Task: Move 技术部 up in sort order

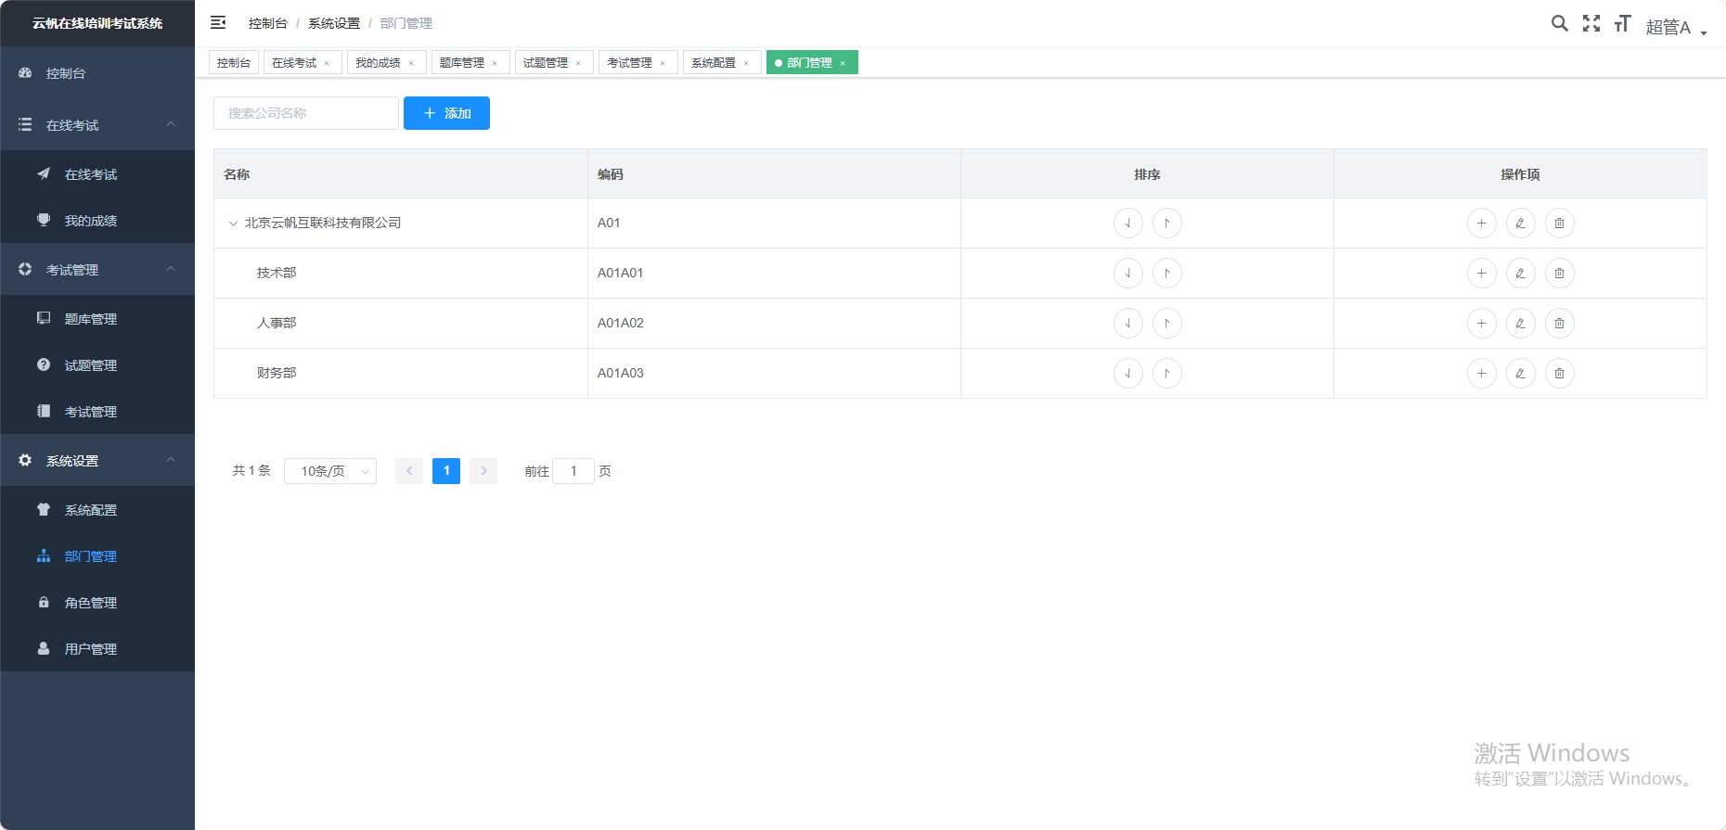Action: tap(1166, 273)
